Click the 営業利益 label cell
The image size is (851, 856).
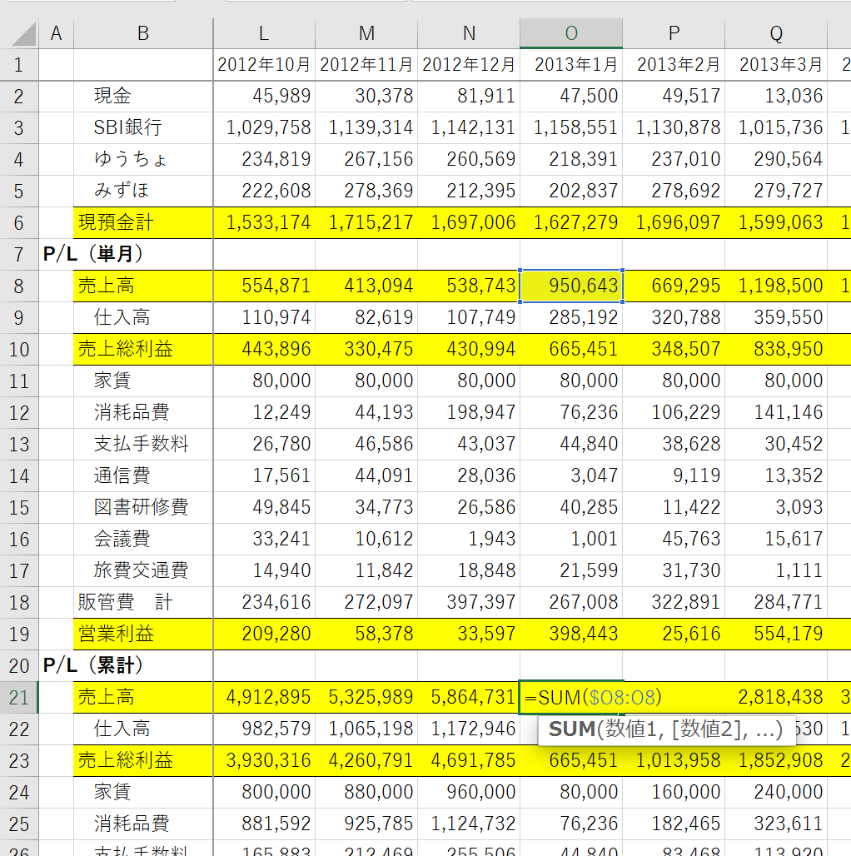point(142,634)
